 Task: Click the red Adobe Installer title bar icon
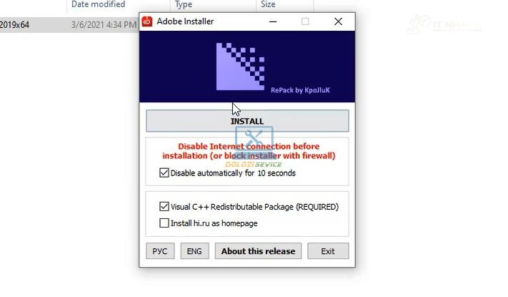(x=146, y=21)
